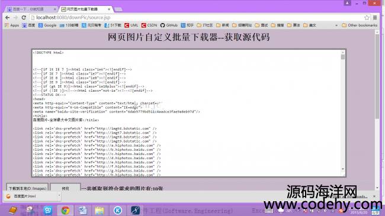Image resolution: width=385 pixels, height=216 pixels.
Task: Click the download to D:/images button
Action: (27, 188)
